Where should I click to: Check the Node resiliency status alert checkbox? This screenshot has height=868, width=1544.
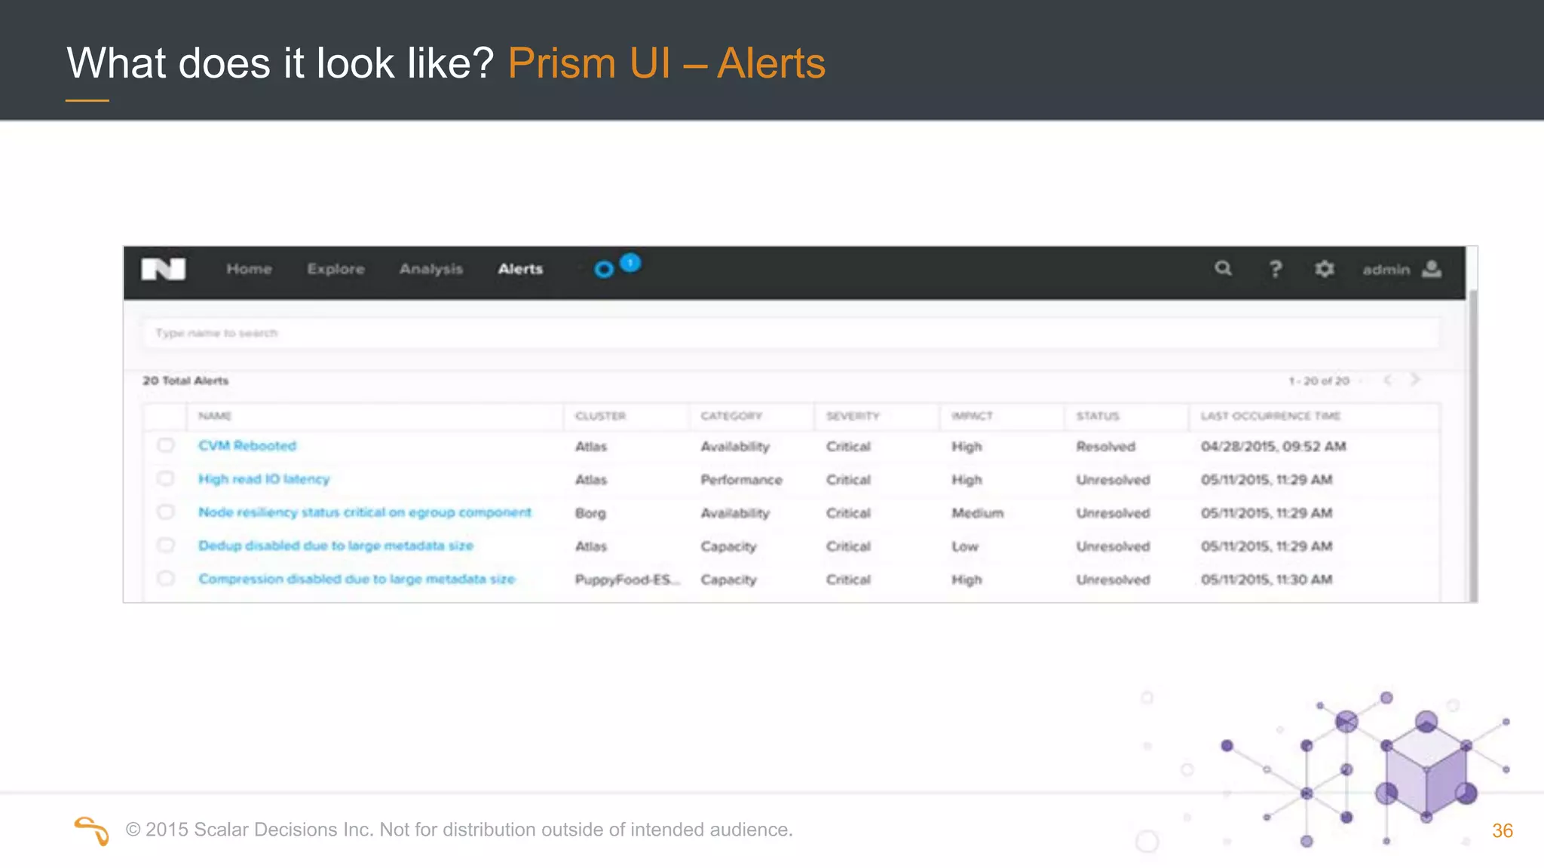166,512
